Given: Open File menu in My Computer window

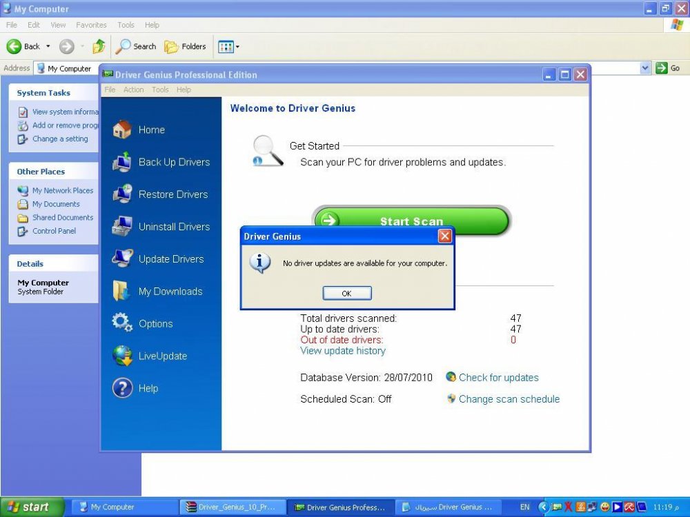Looking at the screenshot, I should coord(12,25).
